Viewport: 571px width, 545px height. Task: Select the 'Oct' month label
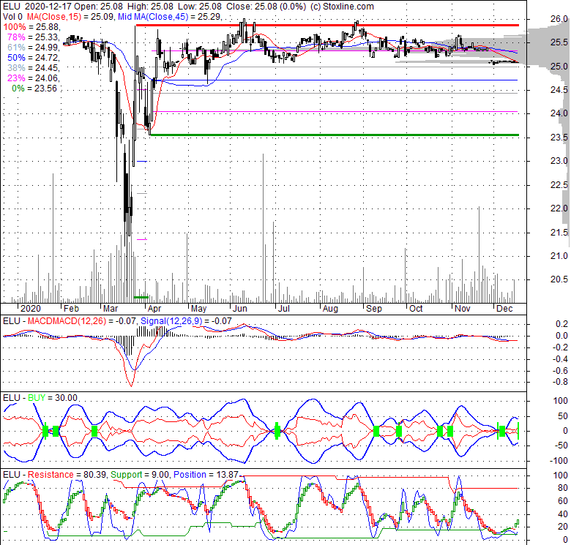(416, 309)
